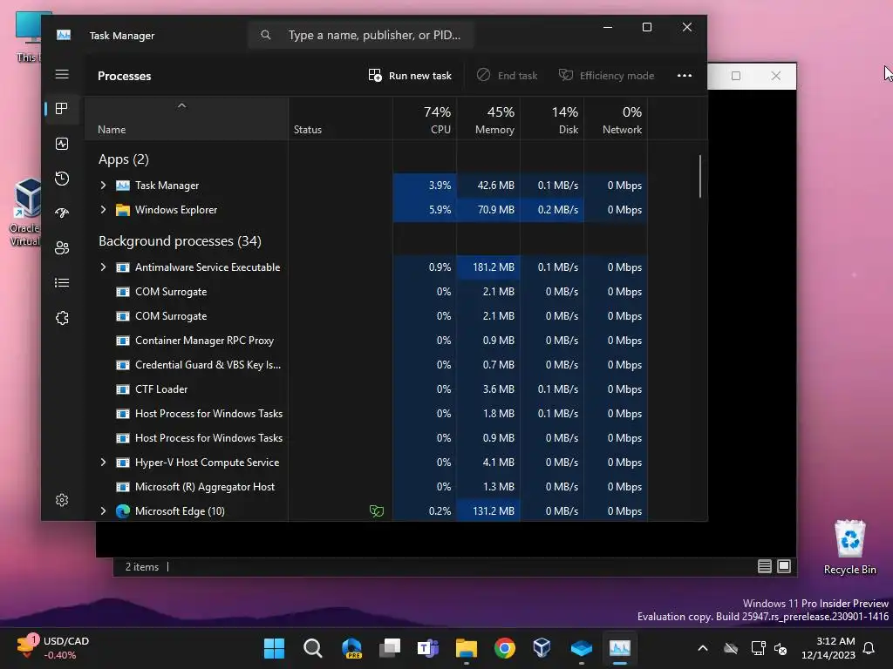Select Microsoft (R) Aggregator Host process
Image resolution: width=893 pixels, height=669 pixels.
point(205,487)
